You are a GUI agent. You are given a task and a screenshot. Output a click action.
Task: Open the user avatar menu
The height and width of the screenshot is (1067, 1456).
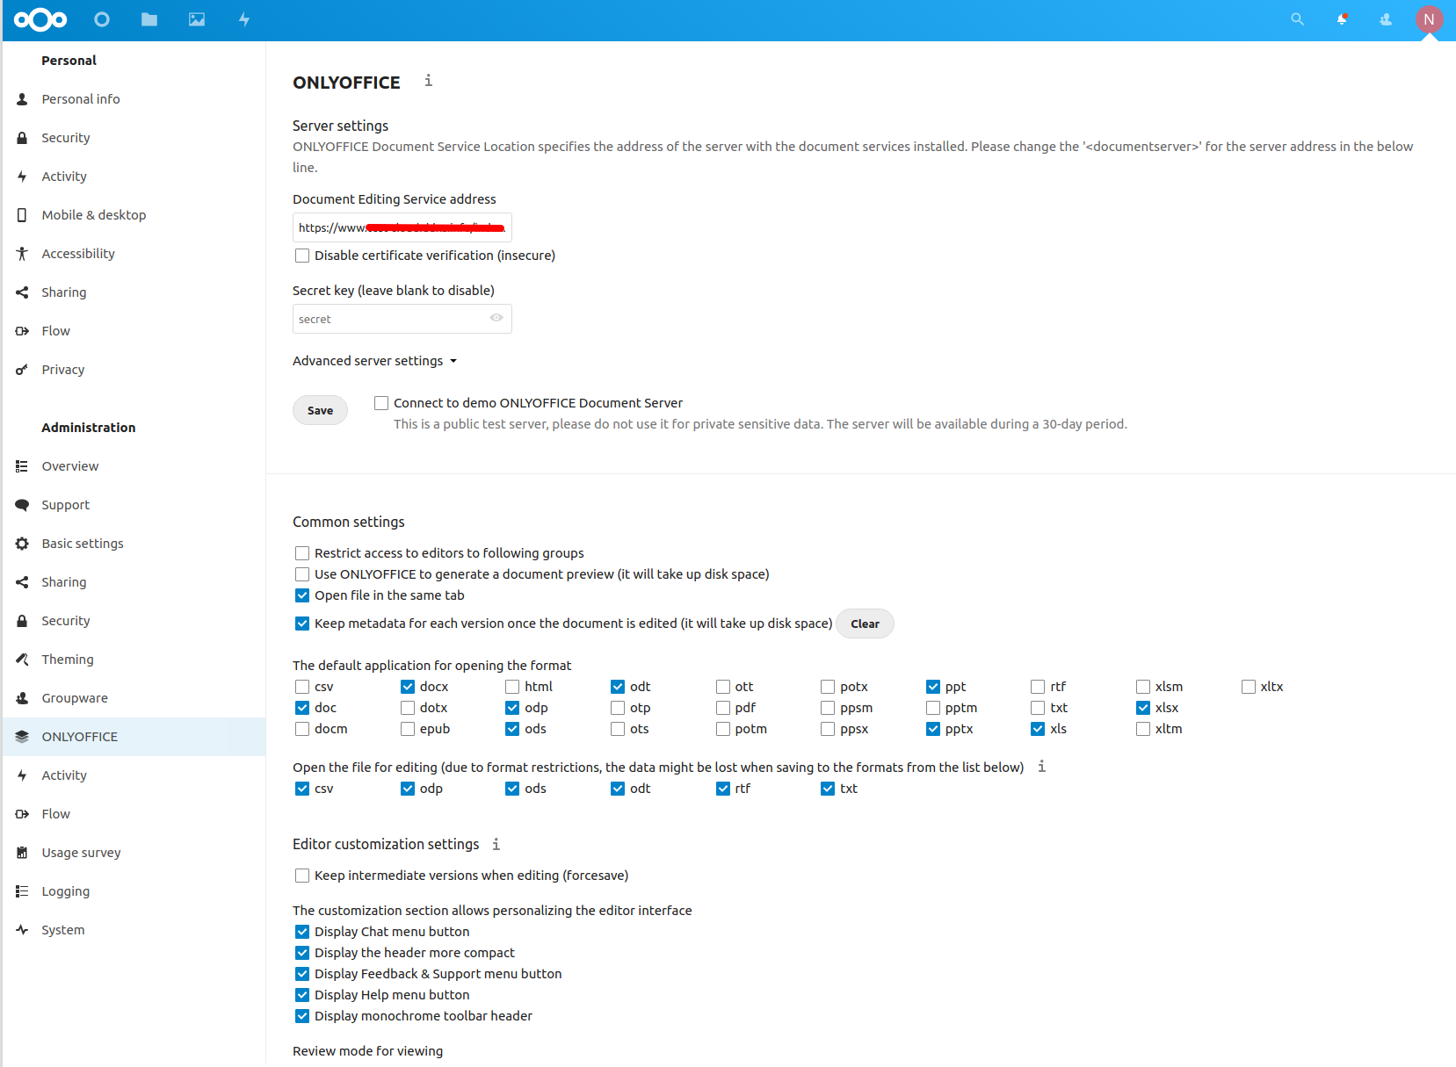tap(1430, 19)
